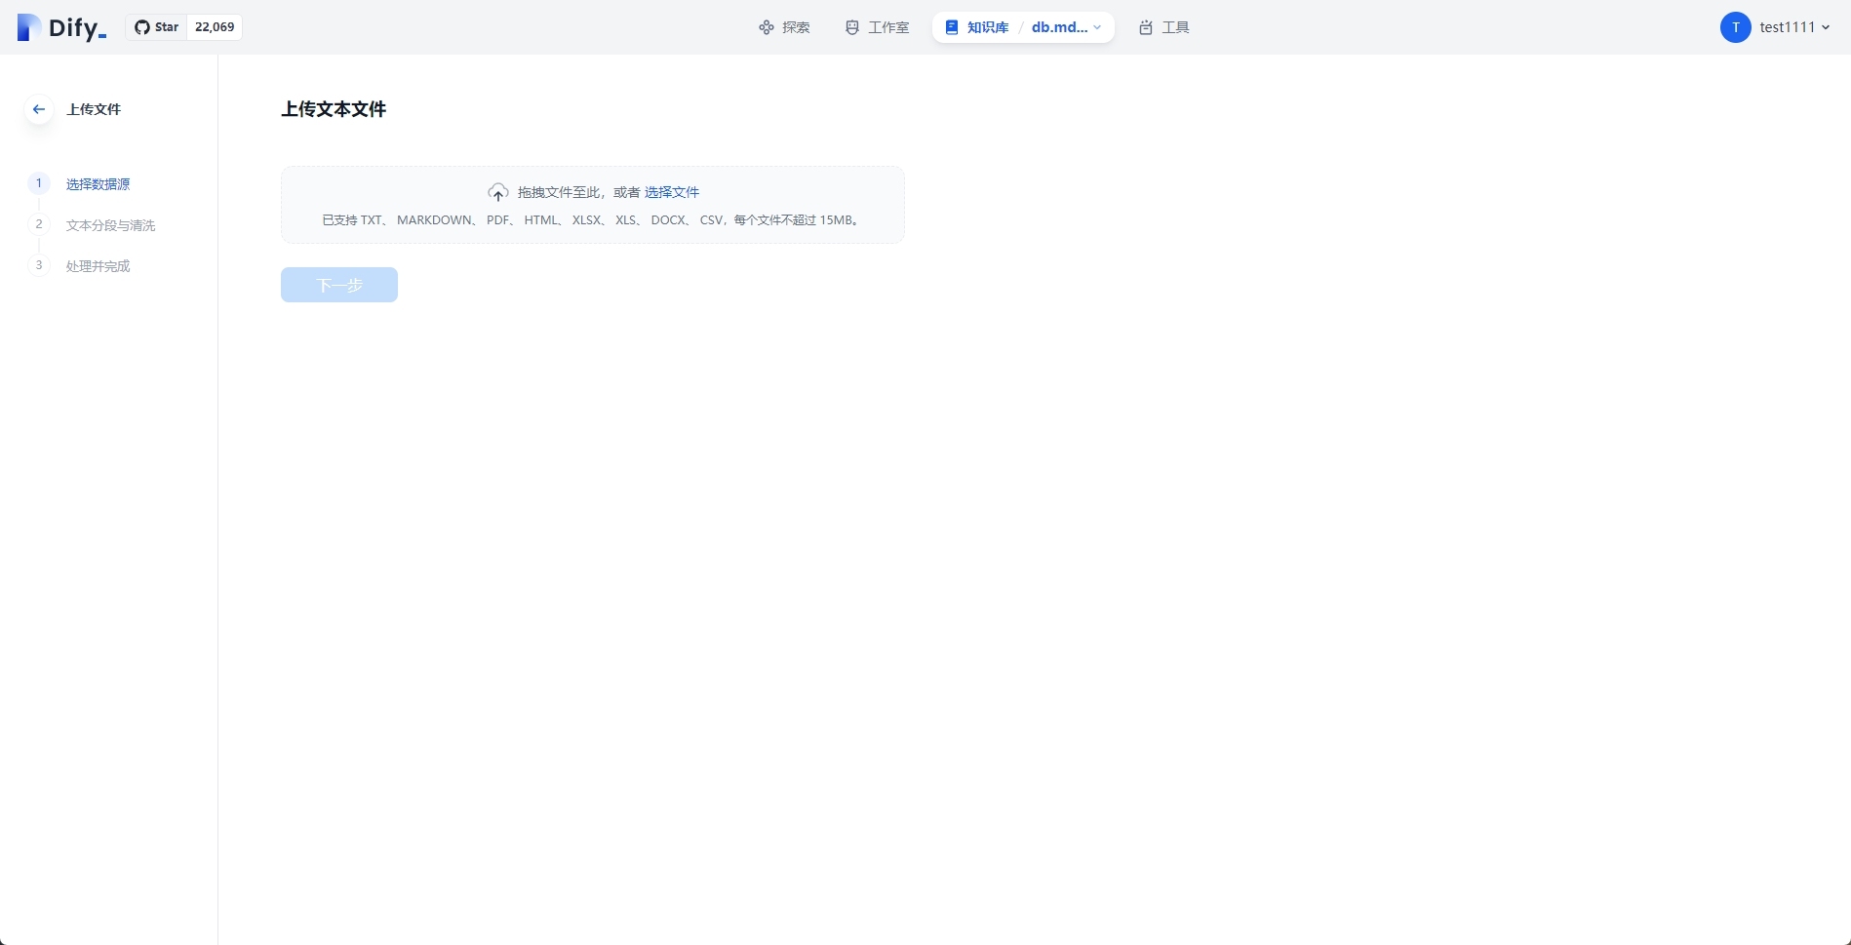
Task: Expand the db.md... knowledge base dropdown
Action: [1066, 27]
